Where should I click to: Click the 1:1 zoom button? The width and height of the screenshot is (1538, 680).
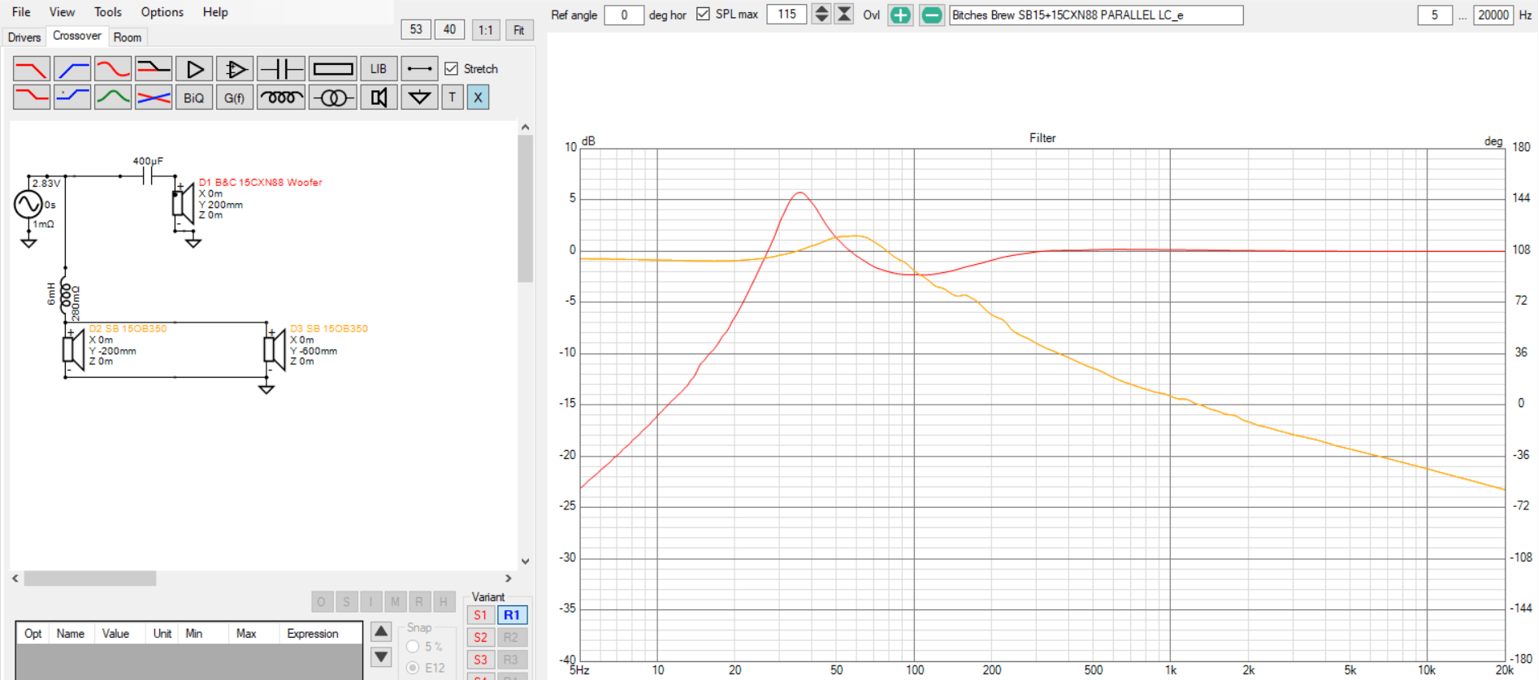coord(486,30)
